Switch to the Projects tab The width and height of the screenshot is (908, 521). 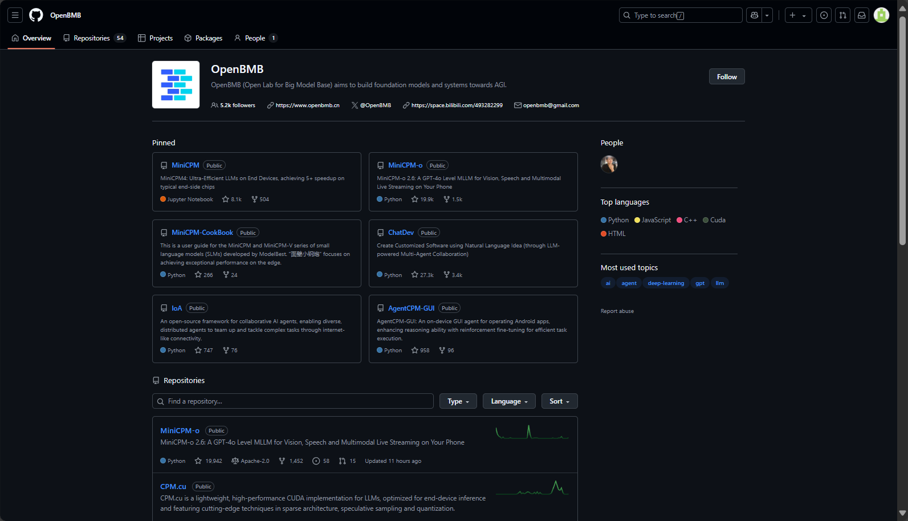tap(156, 38)
